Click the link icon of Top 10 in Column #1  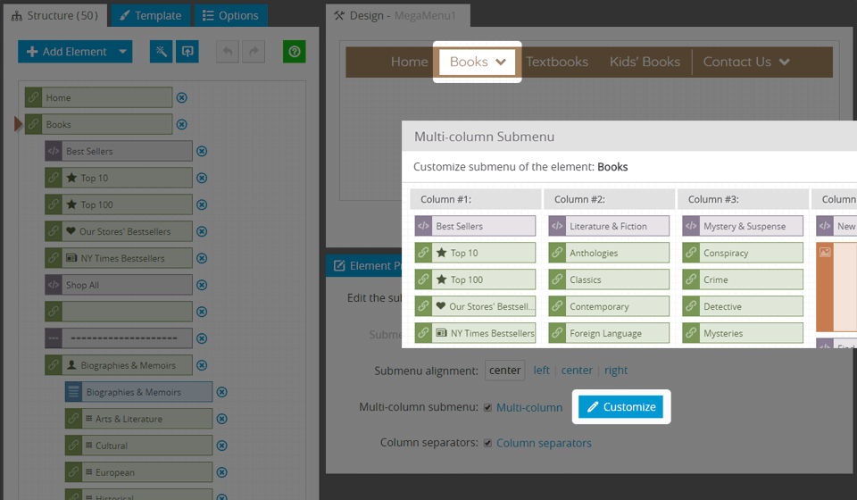pos(424,253)
